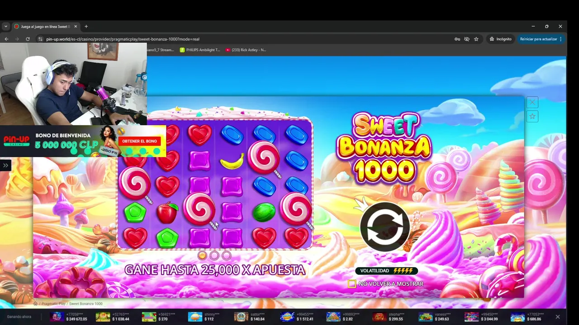Add the game to favorites with the star icon
This screenshot has height=325, width=579.
coord(532,116)
